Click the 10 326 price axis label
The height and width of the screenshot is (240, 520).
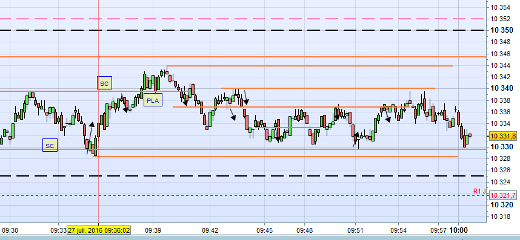click(x=501, y=170)
